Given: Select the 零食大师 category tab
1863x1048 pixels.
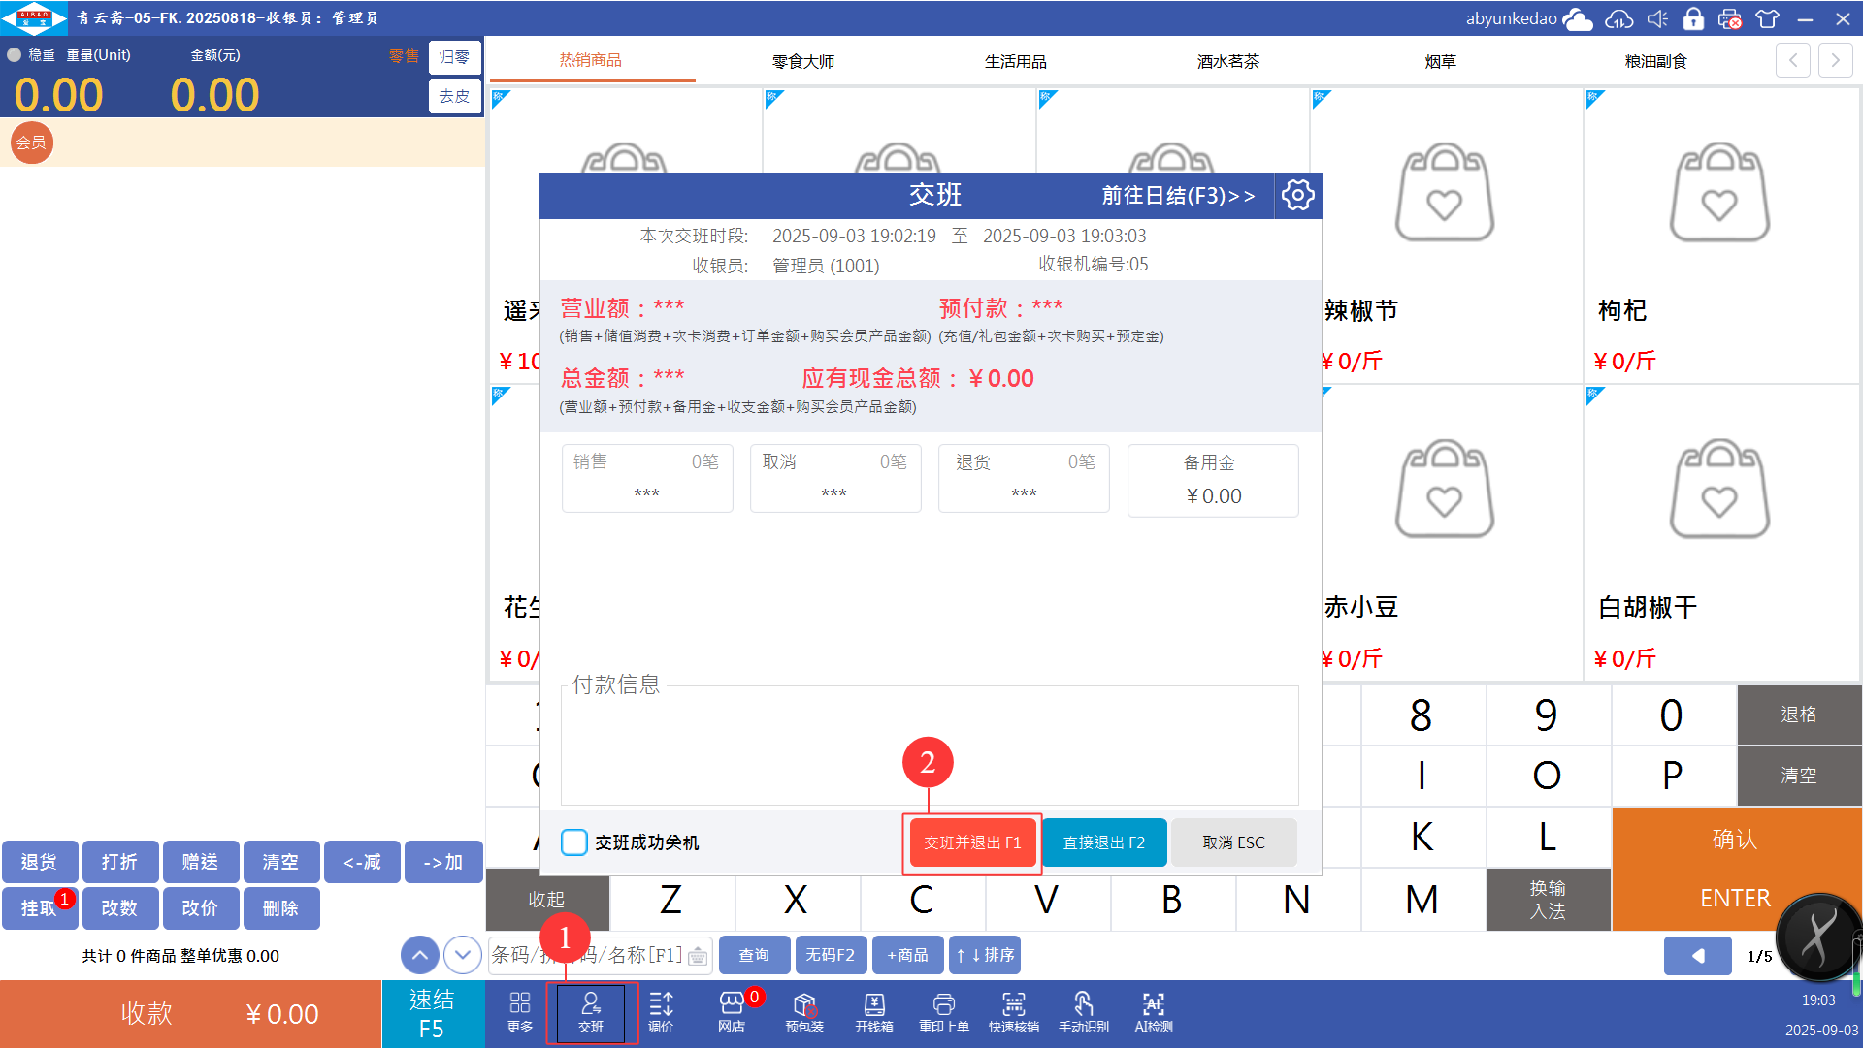Looking at the screenshot, I should (x=802, y=61).
